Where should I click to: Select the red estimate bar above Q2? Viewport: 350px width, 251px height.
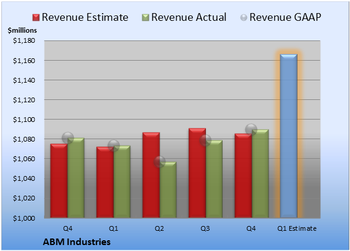point(151,175)
